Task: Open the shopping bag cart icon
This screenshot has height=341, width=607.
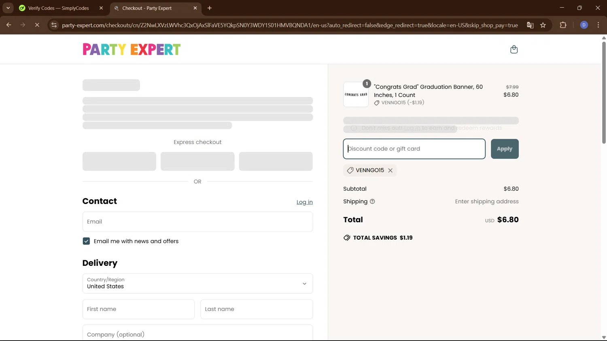Action: click(514, 49)
